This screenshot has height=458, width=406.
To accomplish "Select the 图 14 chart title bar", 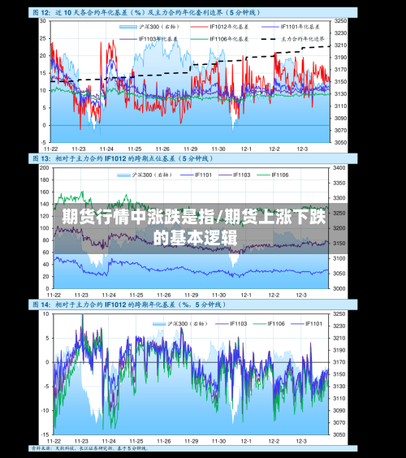I will point(192,305).
